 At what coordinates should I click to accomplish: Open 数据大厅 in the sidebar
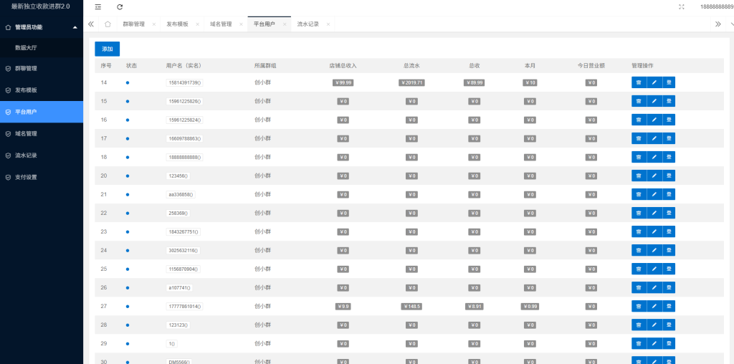[26, 47]
